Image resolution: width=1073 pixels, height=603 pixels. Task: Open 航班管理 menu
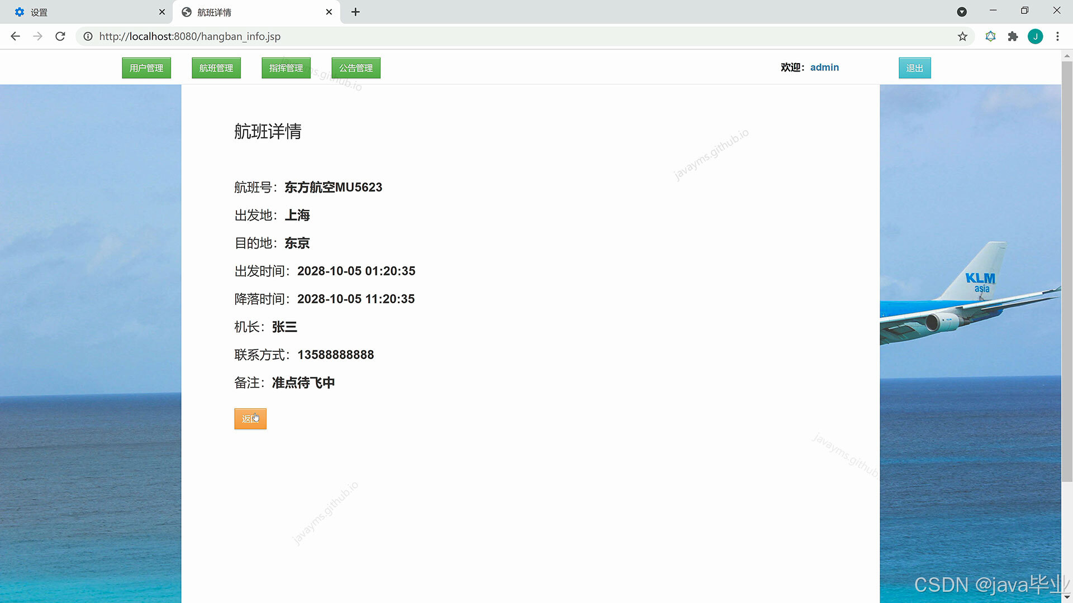[216, 68]
